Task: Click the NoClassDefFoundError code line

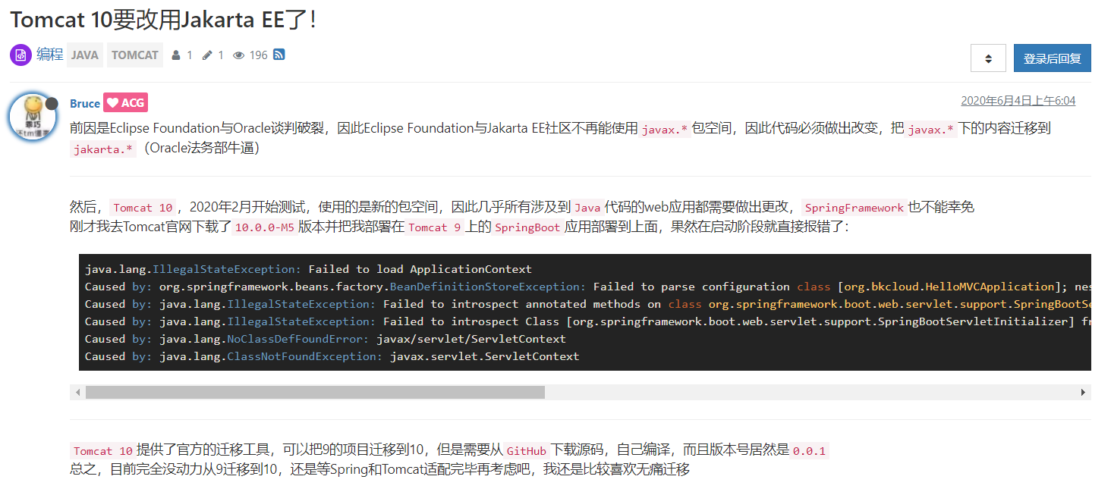Action: click(326, 339)
